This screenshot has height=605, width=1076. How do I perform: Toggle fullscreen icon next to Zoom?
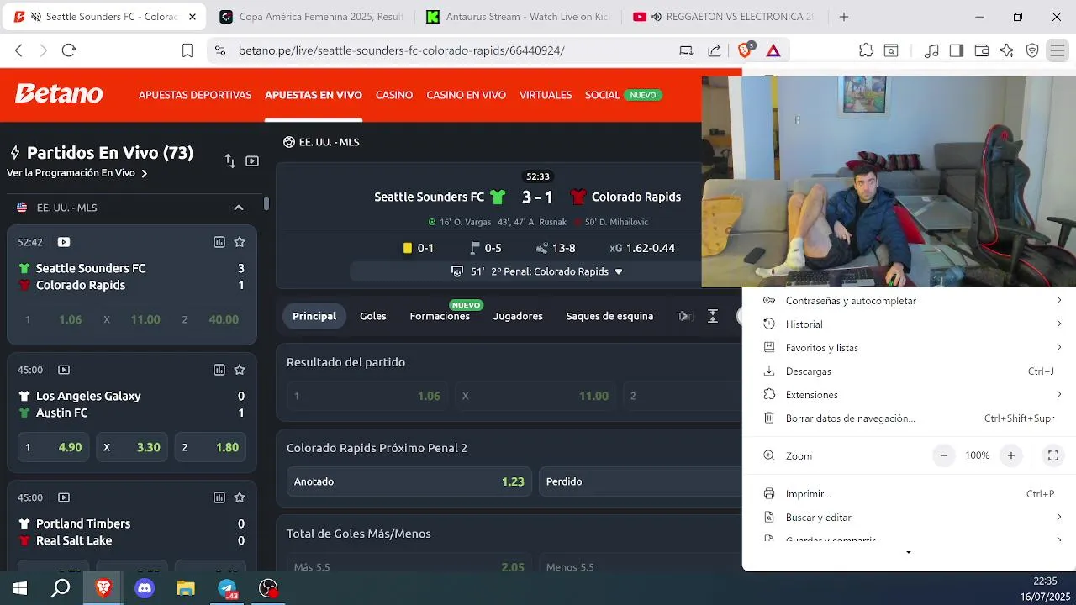pyautogui.click(x=1052, y=455)
